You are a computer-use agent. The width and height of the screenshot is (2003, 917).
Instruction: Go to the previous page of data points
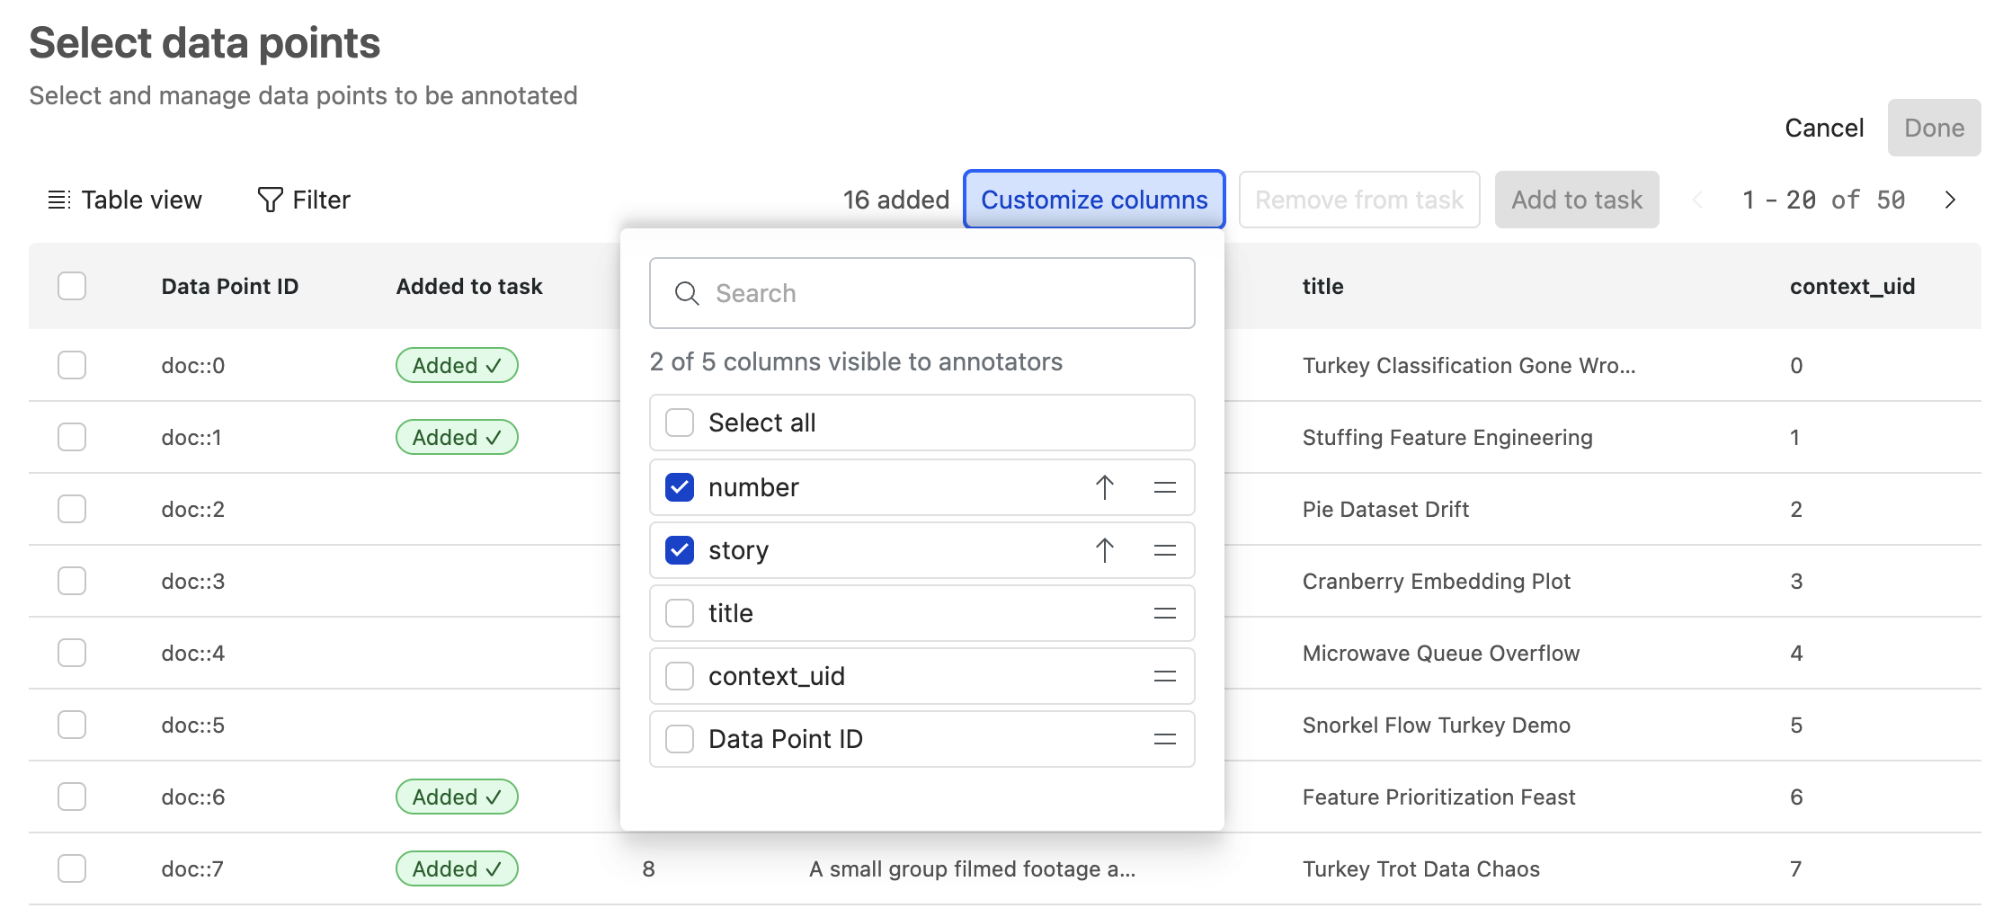click(1698, 200)
